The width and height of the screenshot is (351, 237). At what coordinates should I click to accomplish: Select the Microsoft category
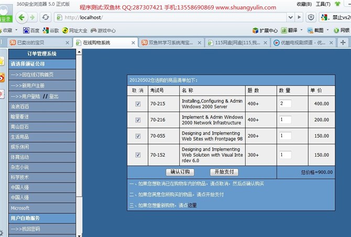click(x=42, y=208)
